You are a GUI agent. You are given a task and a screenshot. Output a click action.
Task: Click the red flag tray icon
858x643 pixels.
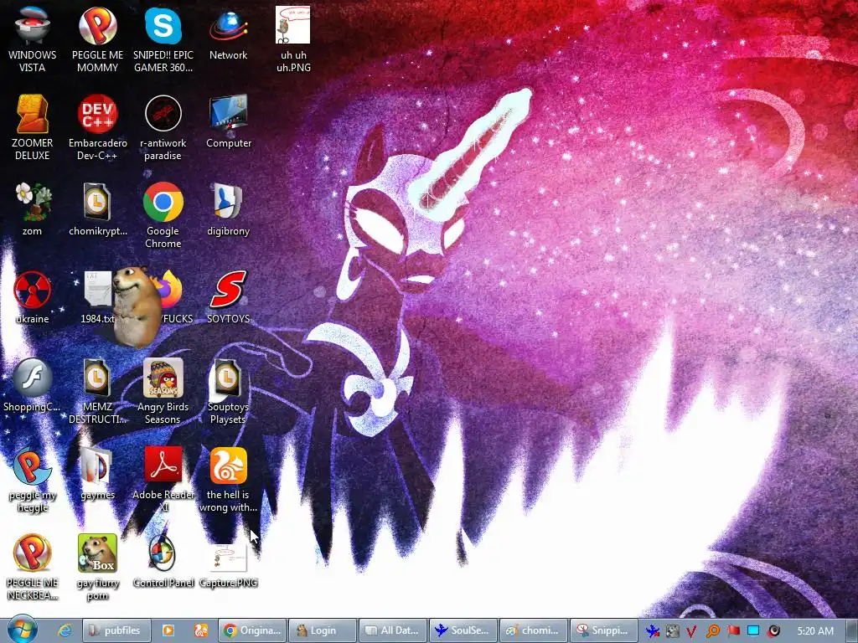tap(733, 631)
